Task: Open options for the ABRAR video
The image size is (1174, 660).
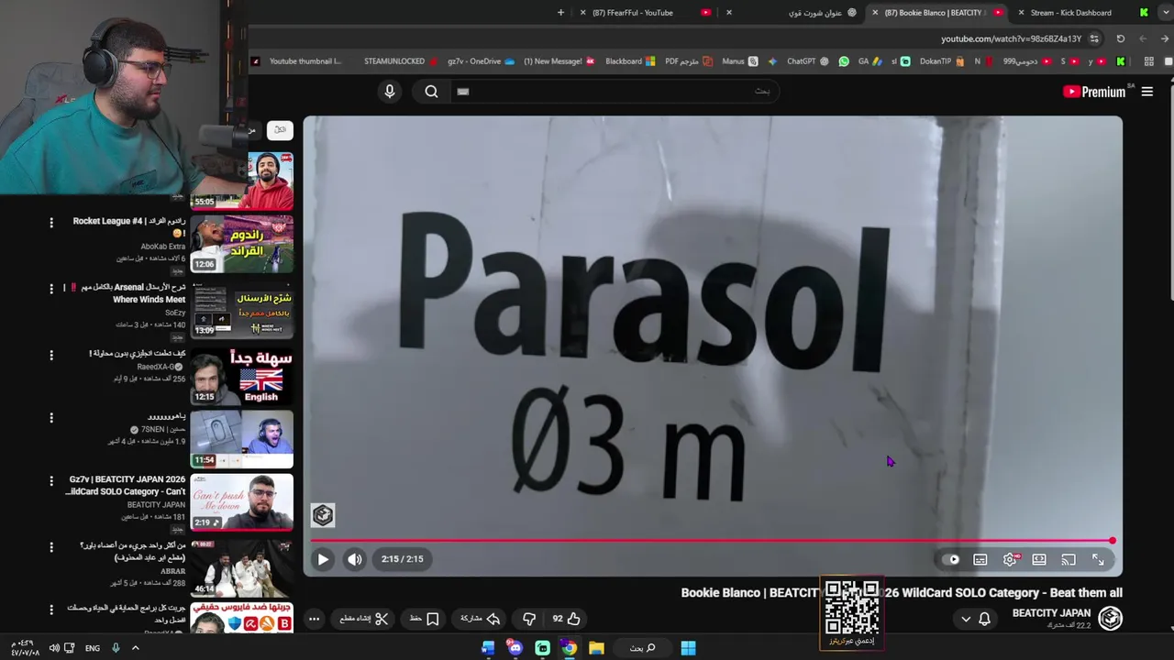Action: click(x=51, y=547)
